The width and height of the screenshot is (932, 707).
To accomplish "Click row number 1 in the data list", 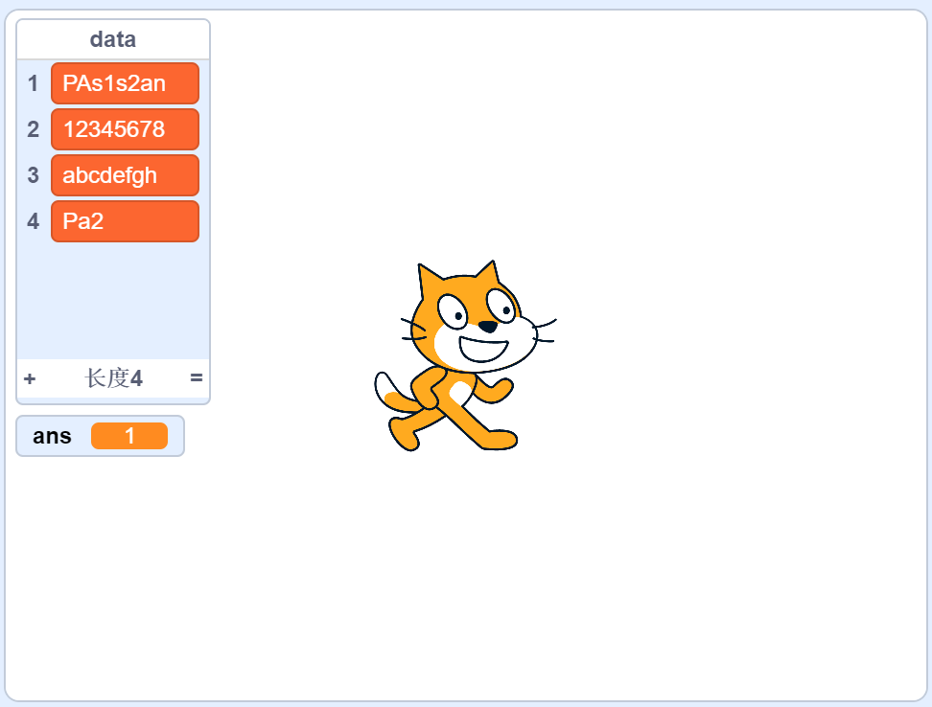I will tap(34, 83).
